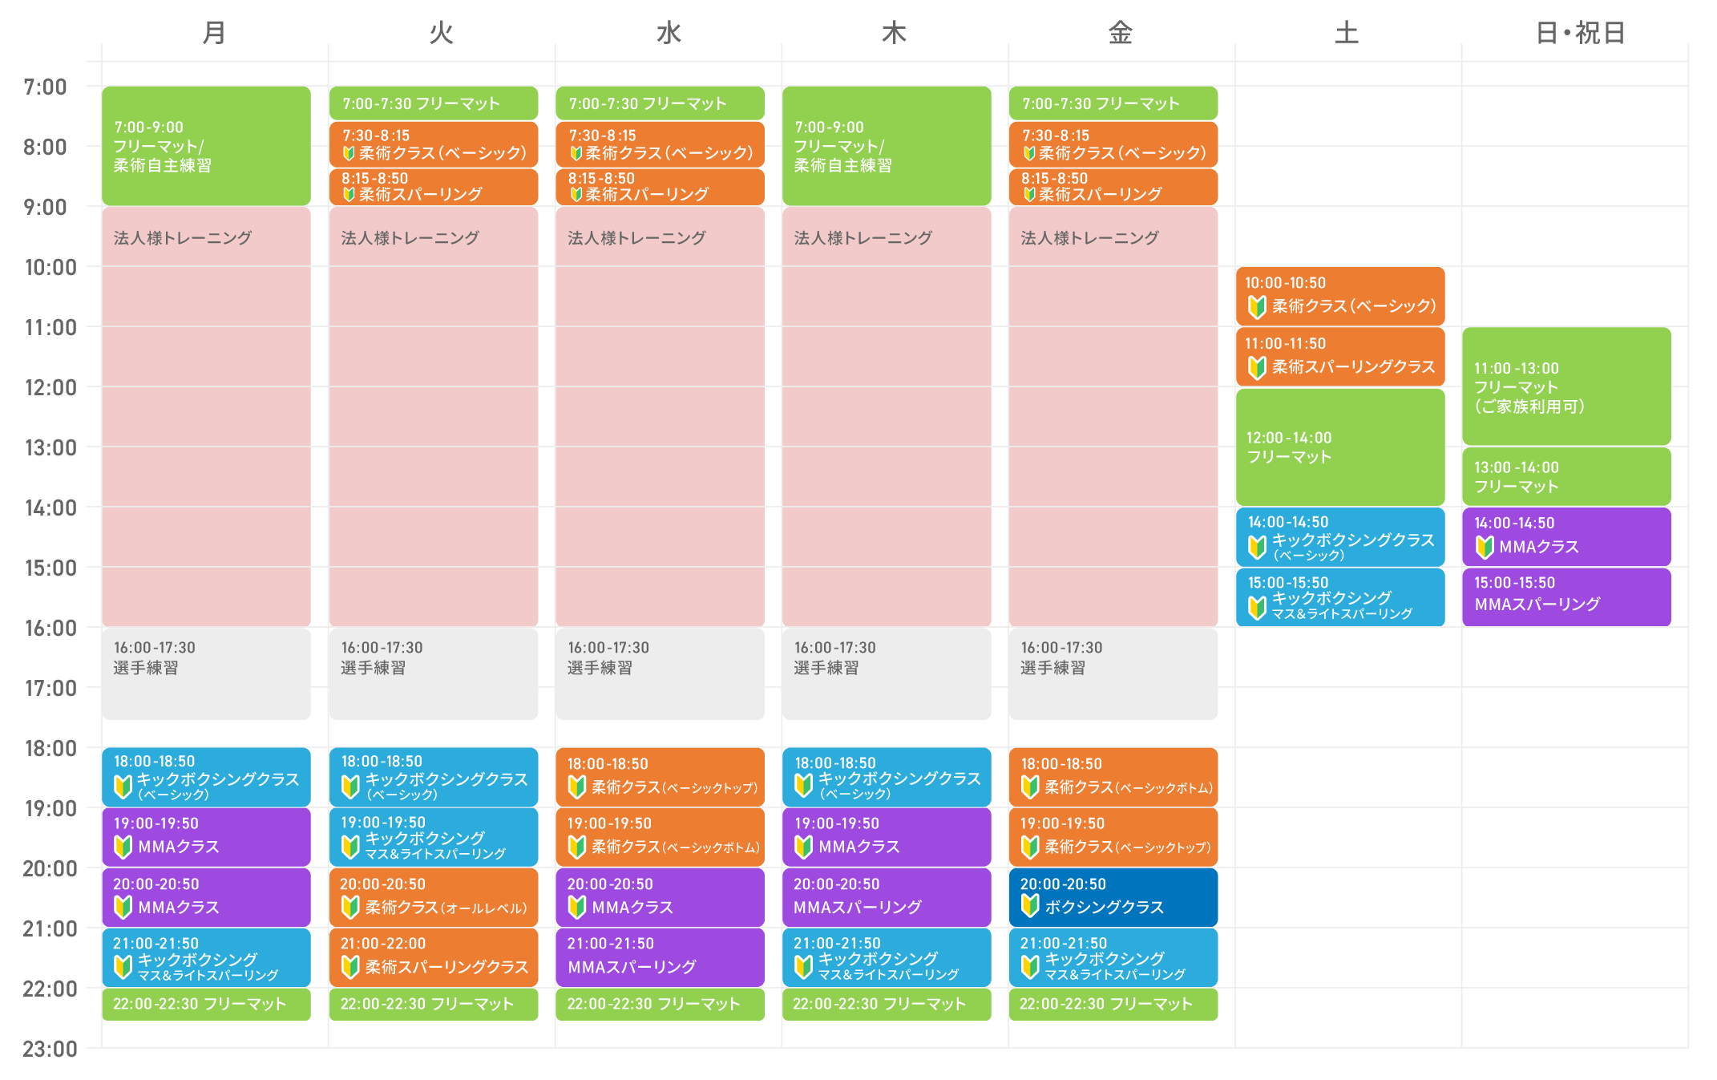Click beginner mark on Thursday 18:00 キックボクシングクラス
Image resolution: width=1717 pixels, height=1080 pixels.
[803, 786]
